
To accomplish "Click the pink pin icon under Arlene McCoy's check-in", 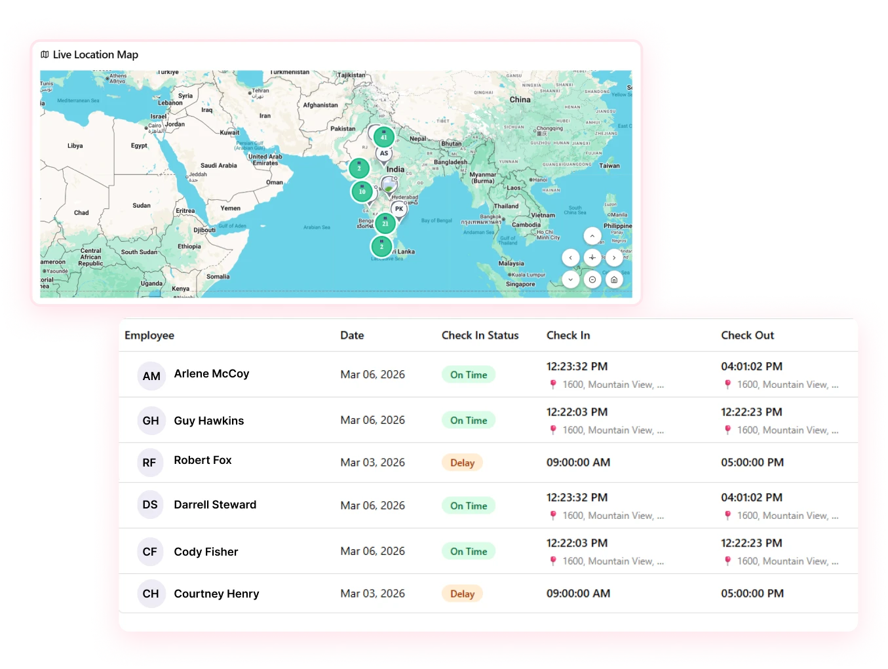I will pos(554,385).
